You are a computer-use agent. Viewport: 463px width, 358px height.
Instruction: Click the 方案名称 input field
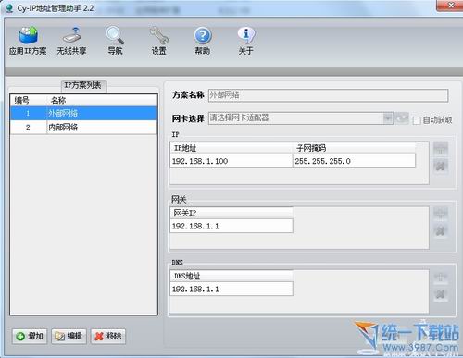[328, 95]
